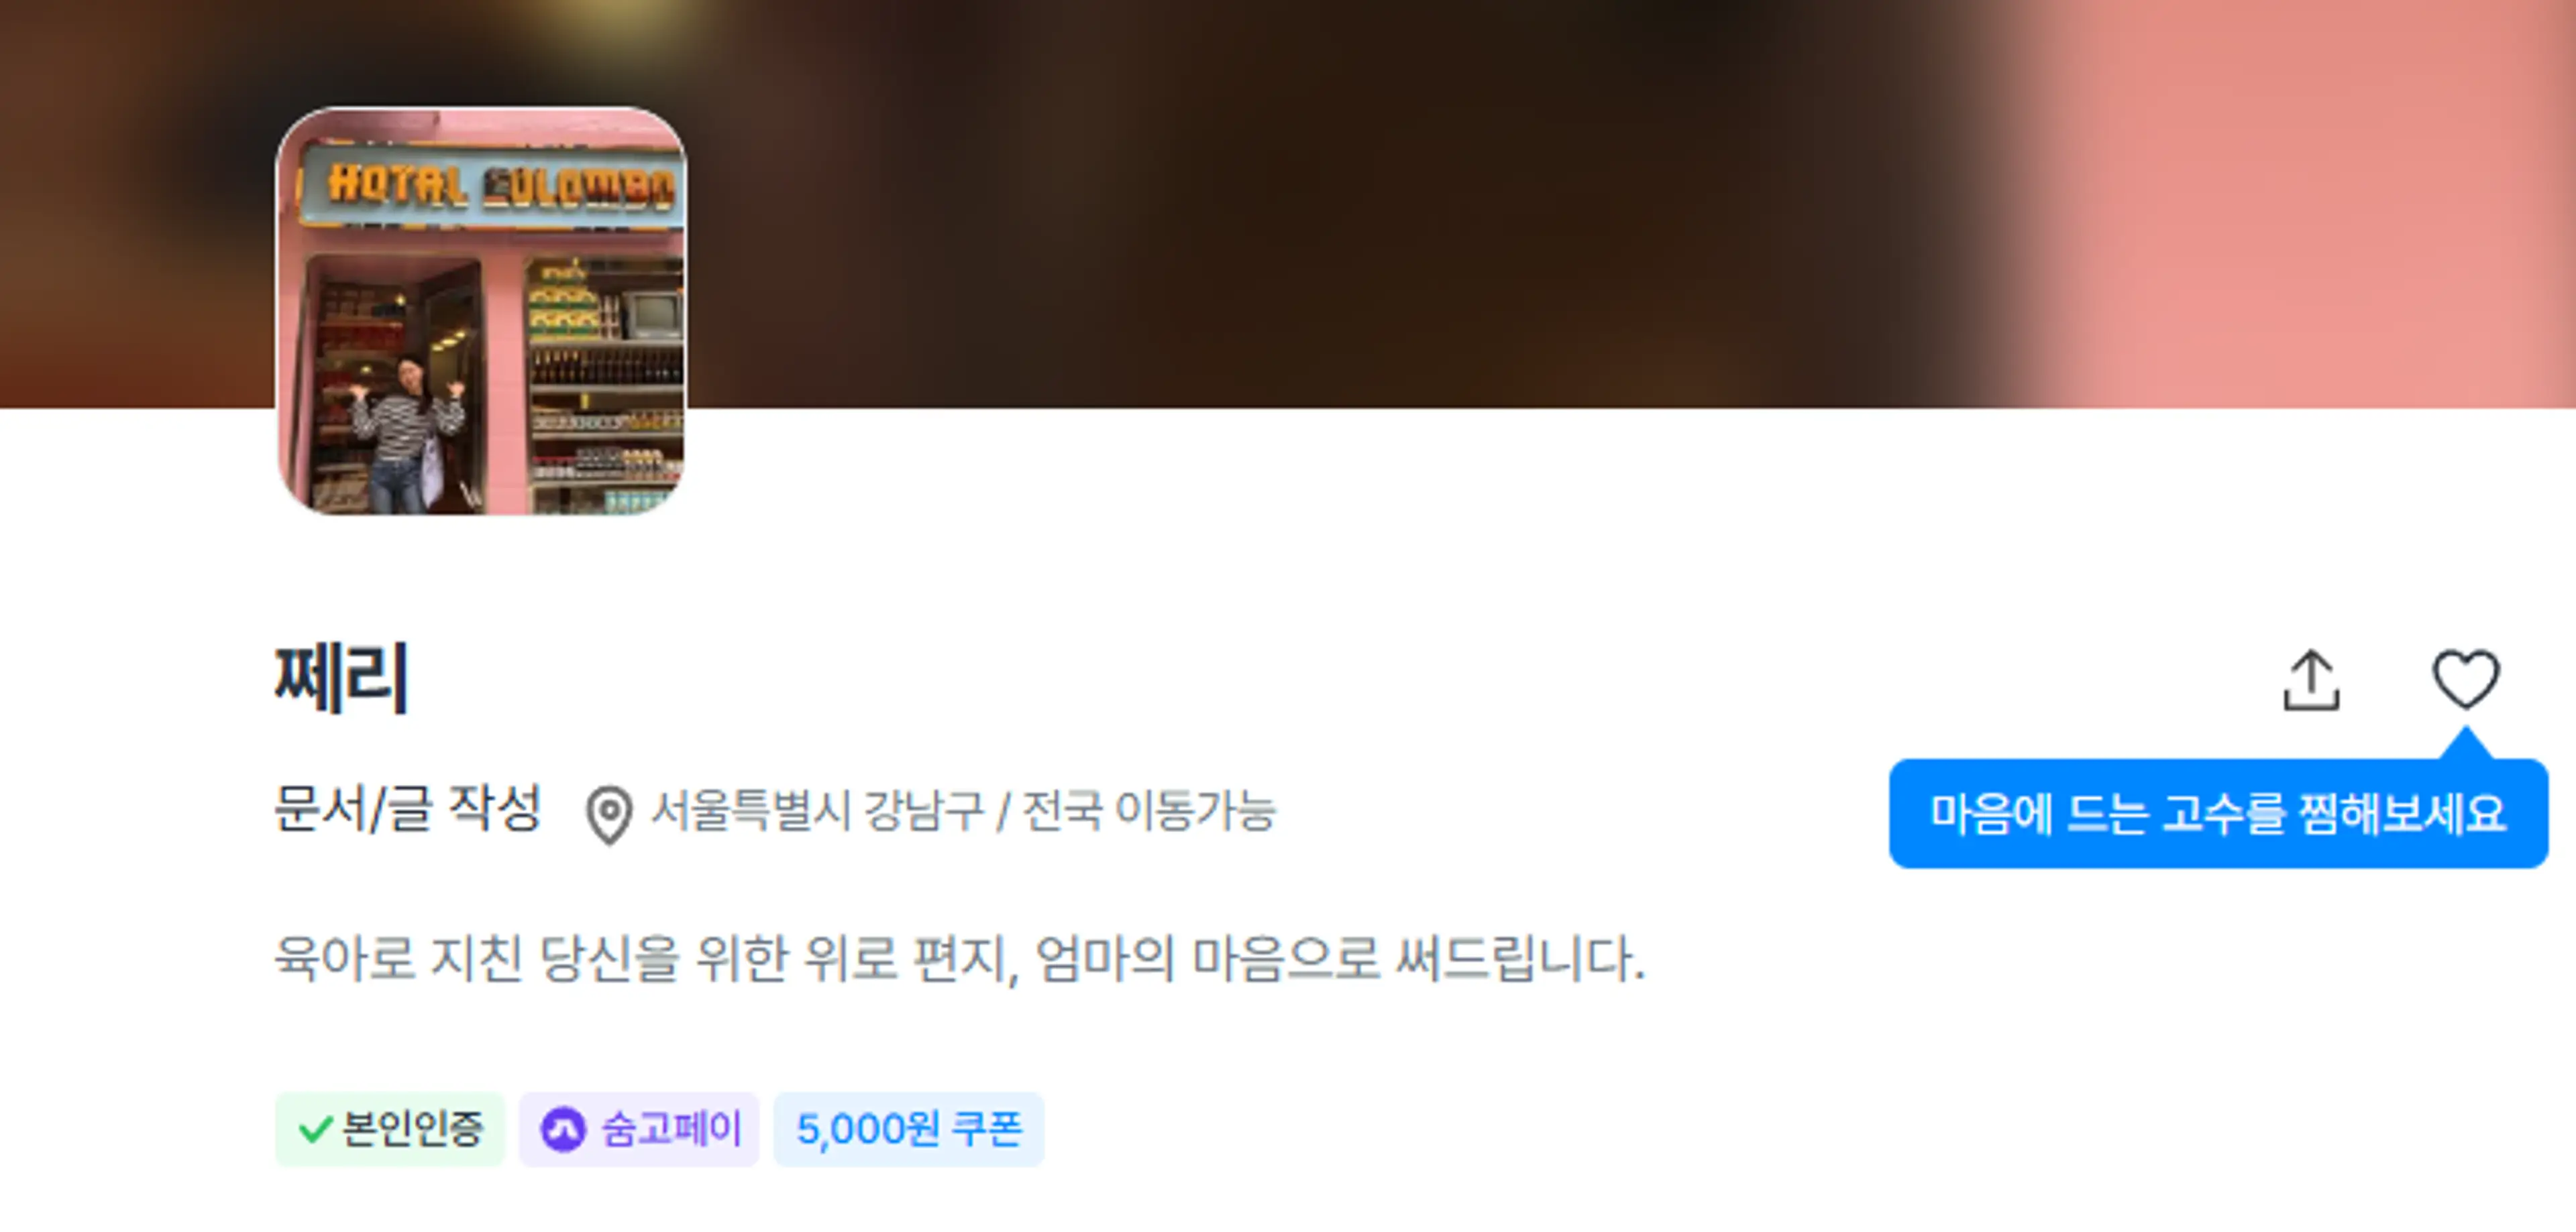The width and height of the screenshot is (2576, 1232).
Task: Click the location pin icon
Action: (608, 813)
